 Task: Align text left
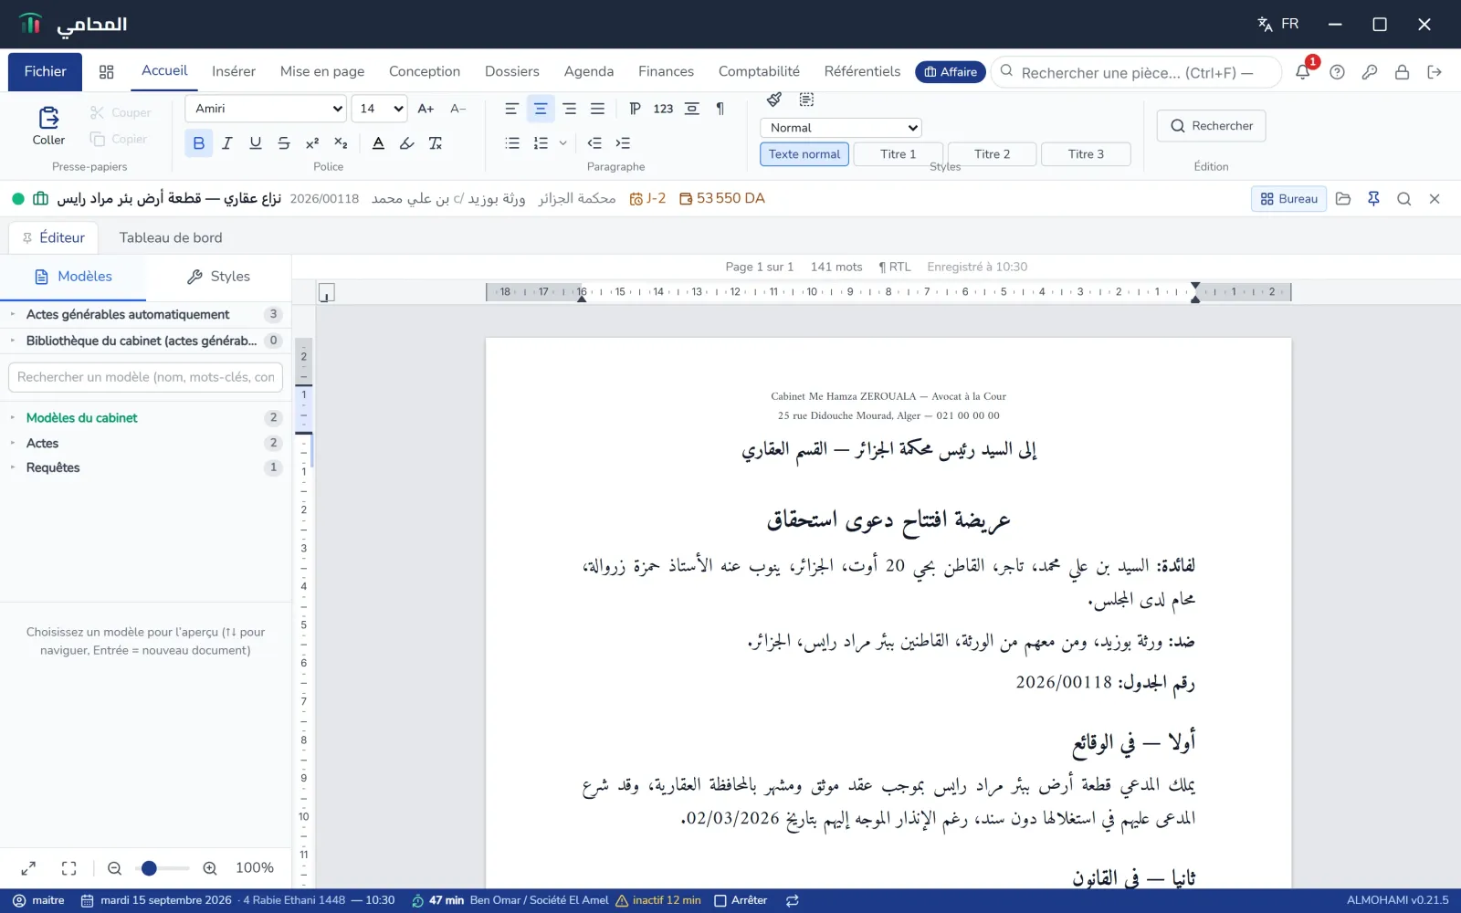[x=511, y=109]
